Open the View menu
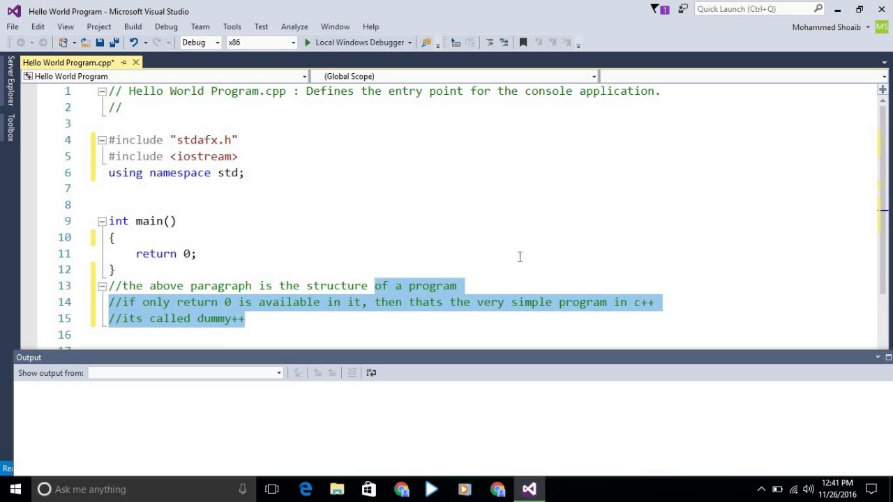Screen dimensions: 893x502 point(66,26)
